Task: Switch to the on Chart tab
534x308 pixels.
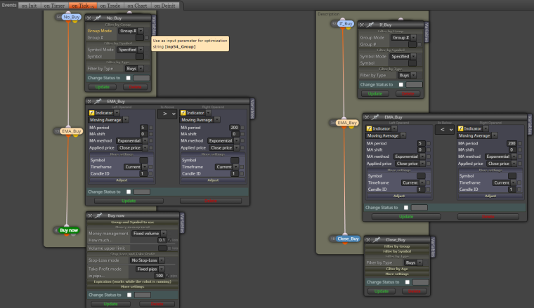Action: 137,6
